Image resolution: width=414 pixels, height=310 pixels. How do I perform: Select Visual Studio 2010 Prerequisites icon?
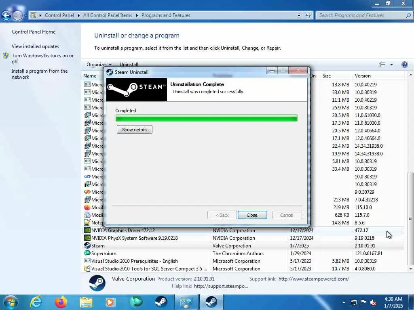87,261
